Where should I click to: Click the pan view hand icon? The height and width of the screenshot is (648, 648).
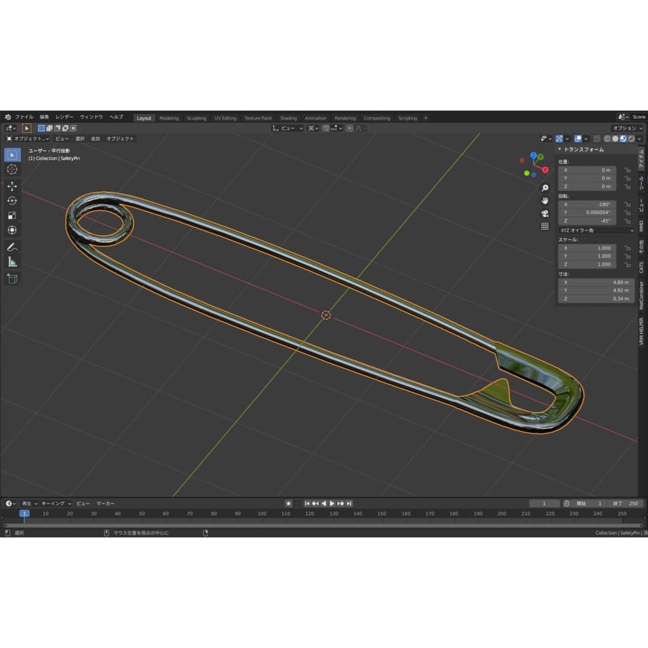click(545, 201)
